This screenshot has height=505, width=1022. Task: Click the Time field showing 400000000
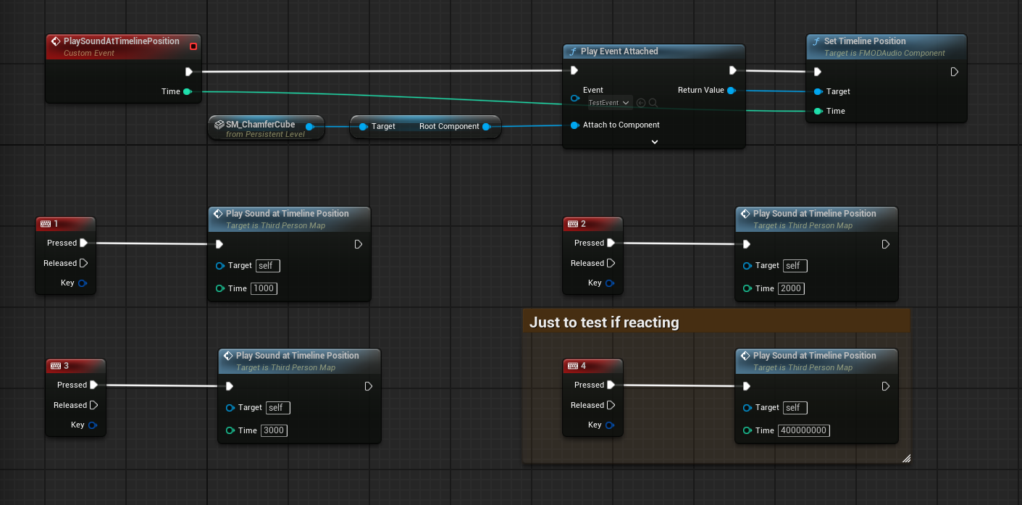[x=803, y=430]
